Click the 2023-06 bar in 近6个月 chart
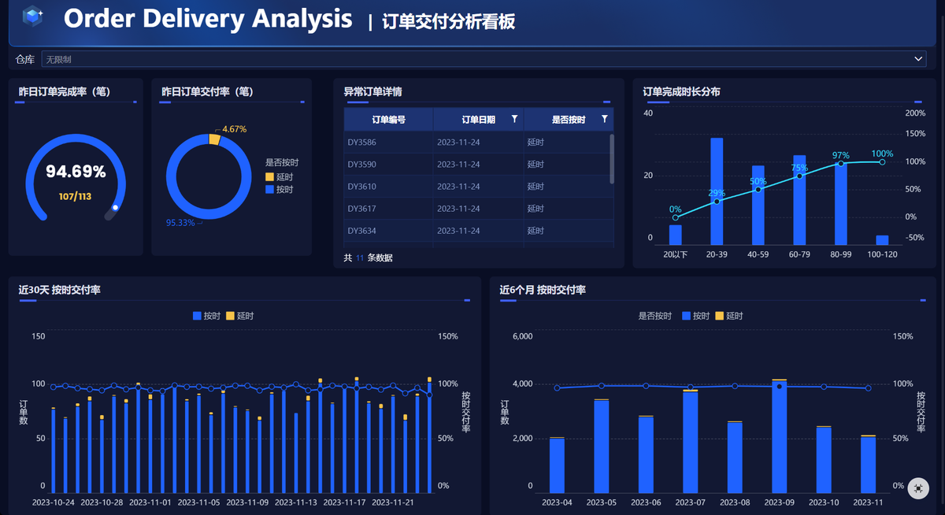 click(646, 454)
